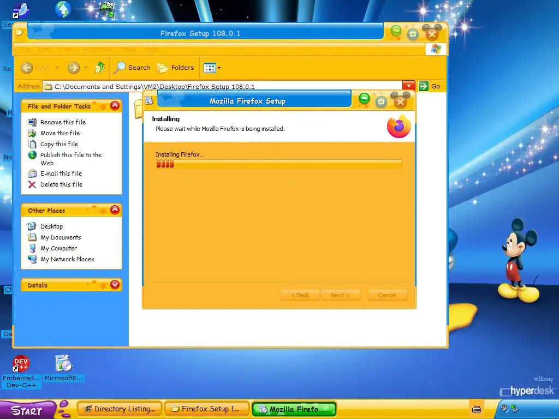Toggle the Folders pane button
The width and height of the screenshot is (559, 419).
(176, 68)
